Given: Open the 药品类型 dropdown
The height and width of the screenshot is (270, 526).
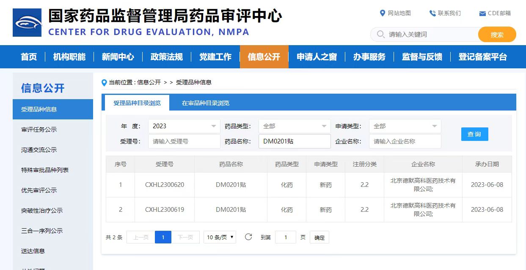Looking at the screenshot, I should pos(294,126).
